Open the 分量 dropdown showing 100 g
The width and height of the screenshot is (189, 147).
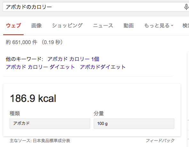coord(134,124)
